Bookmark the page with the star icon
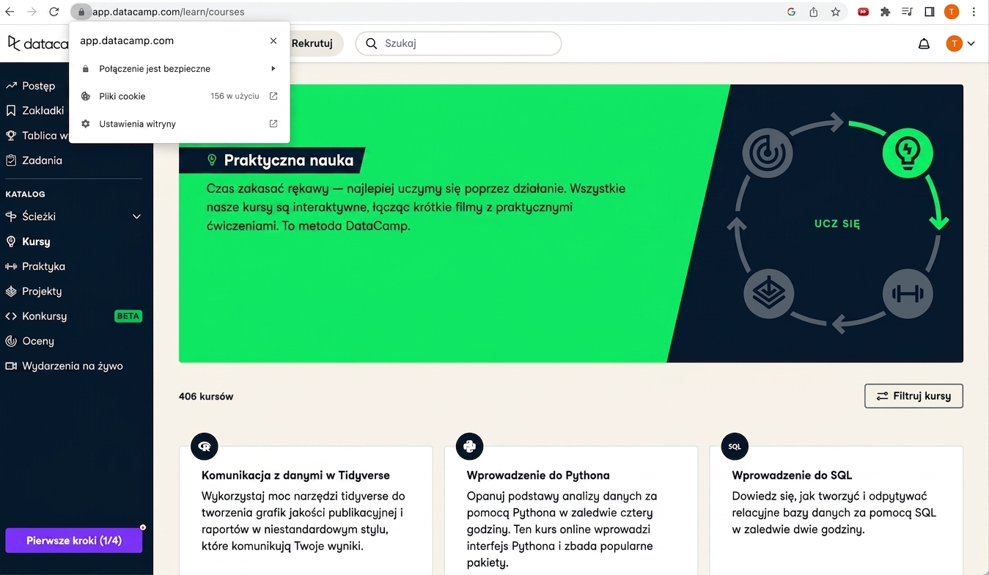Viewport: 989px width, 575px height. click(835, 12)
